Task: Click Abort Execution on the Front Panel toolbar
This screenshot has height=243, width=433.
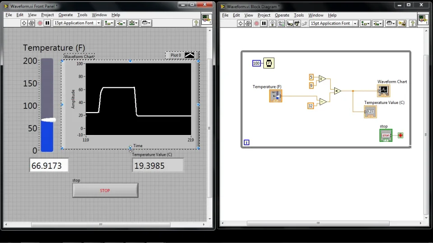Action: click(40, 23)
